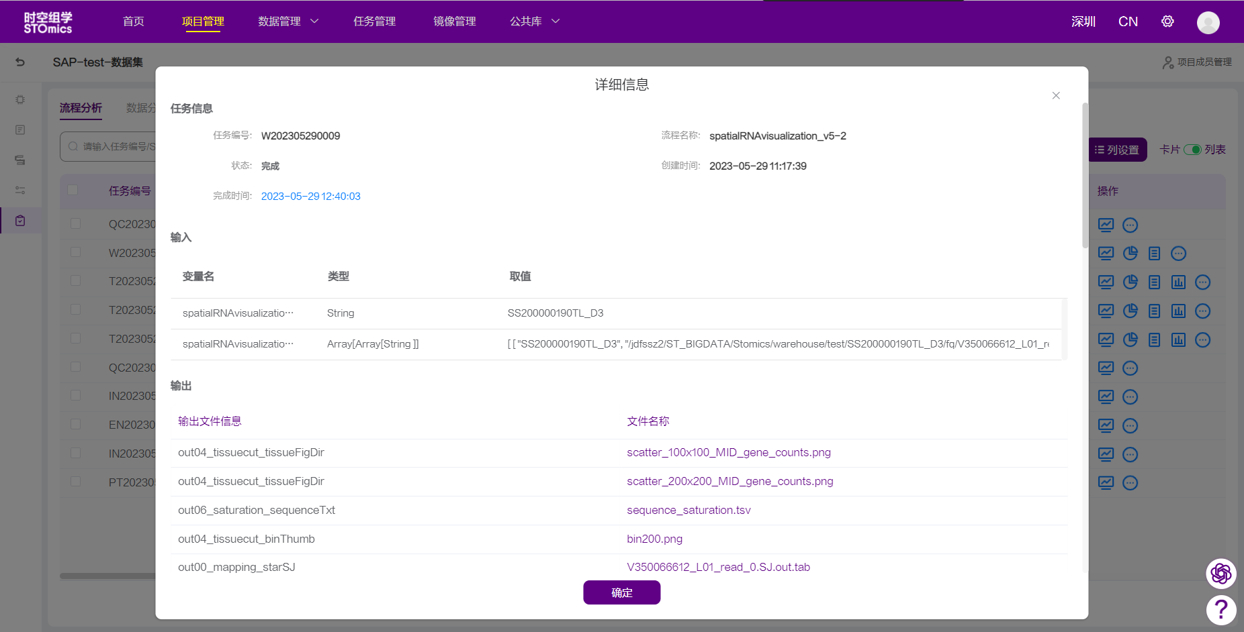Close the 详细信息 dialog with X

point(1056,96)
